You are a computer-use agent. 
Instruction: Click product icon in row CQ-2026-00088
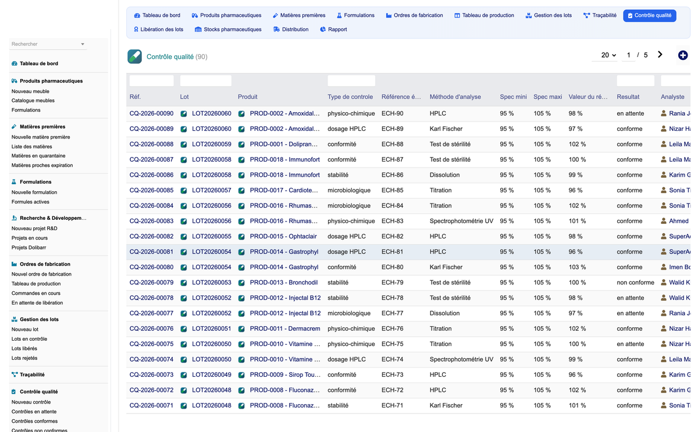click(x=241, y=144)
